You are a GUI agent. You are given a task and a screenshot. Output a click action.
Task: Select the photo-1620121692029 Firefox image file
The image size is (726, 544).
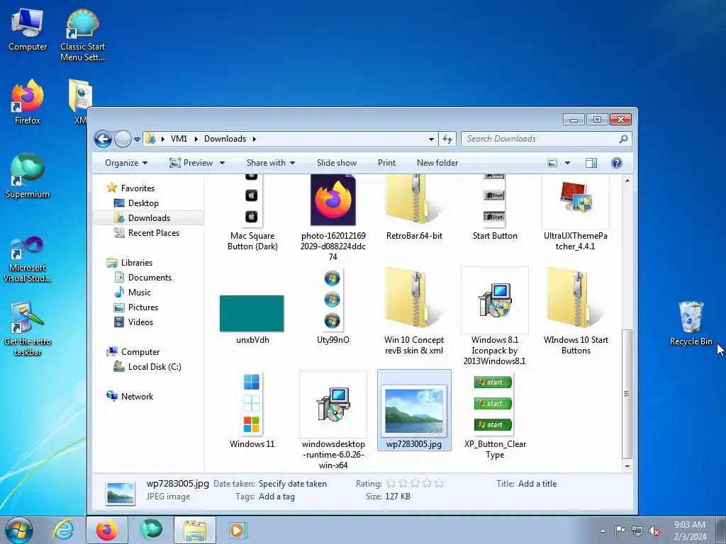pos(333,219)
